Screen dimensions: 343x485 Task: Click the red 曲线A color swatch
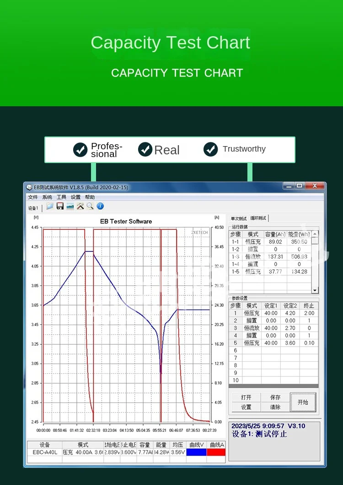tap(216, 452)
